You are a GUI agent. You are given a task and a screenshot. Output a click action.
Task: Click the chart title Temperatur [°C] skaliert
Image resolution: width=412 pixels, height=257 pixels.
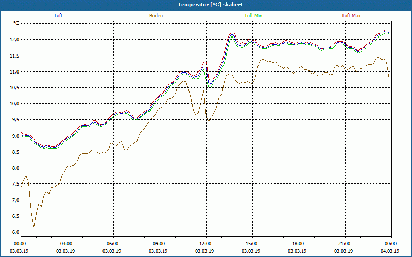point(210,5)
